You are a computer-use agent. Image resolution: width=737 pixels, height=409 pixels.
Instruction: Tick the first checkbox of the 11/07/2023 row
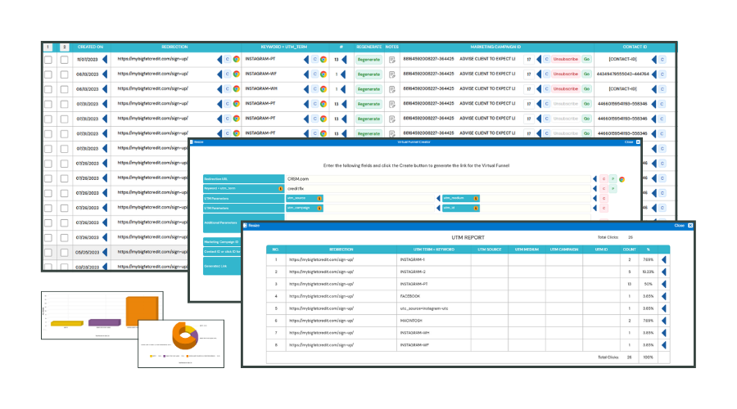click(x=48, y=60)
